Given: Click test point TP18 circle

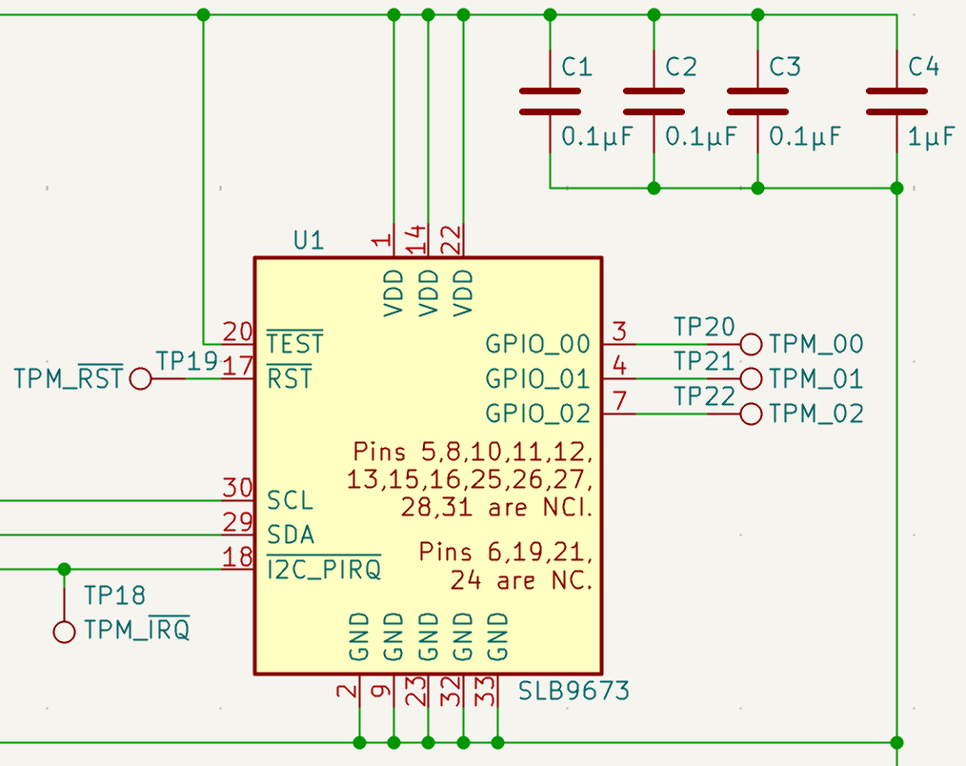Looking at the screenshot, I should 64,633.
